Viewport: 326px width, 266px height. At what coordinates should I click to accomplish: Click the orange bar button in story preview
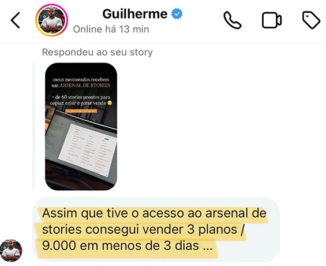click(81, 111)
